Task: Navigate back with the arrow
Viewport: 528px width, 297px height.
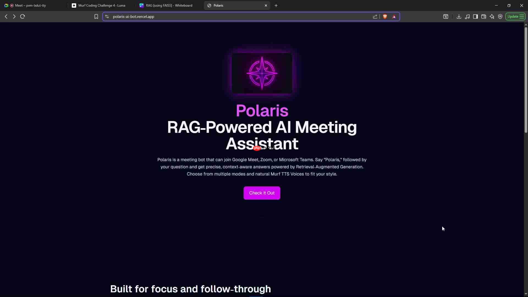Action: (6, 16)
